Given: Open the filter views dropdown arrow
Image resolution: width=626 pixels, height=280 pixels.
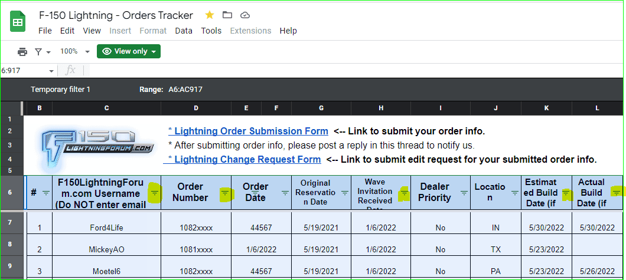Looking at the screenshot, I should coord(48,52).
